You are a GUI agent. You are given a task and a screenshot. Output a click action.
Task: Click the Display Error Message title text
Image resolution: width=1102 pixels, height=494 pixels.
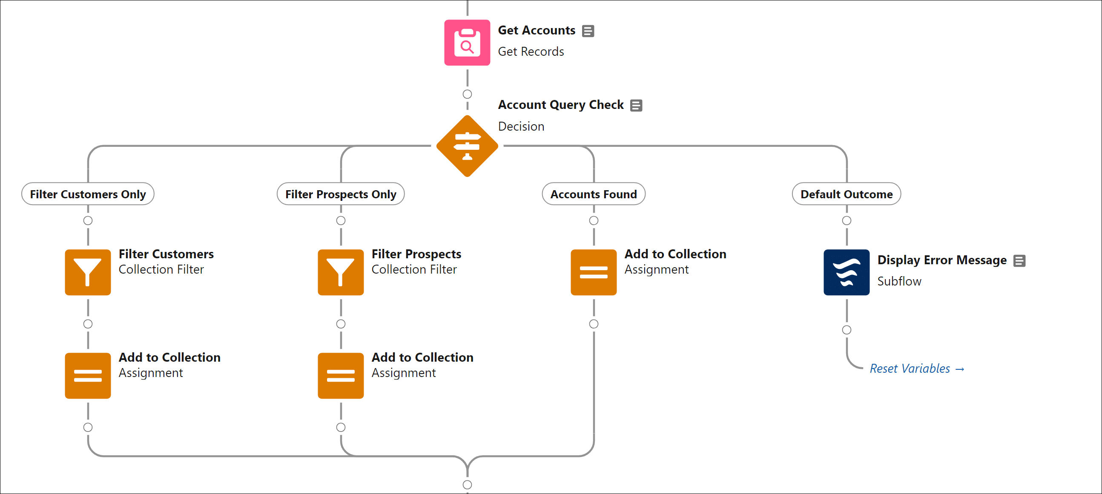pyautogui.click(x=941, y=260)
